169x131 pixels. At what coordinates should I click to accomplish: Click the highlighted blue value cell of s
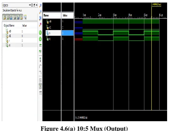point(68,33)
